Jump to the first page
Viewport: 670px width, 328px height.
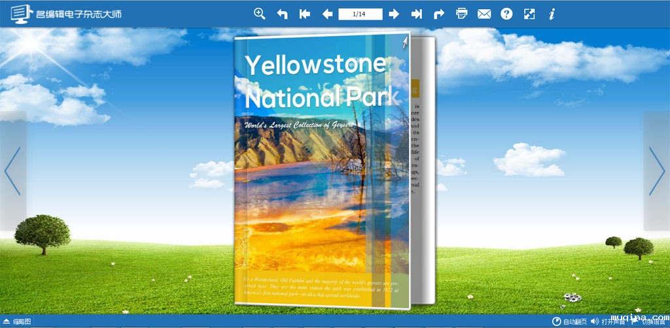[x=304, y=14]
